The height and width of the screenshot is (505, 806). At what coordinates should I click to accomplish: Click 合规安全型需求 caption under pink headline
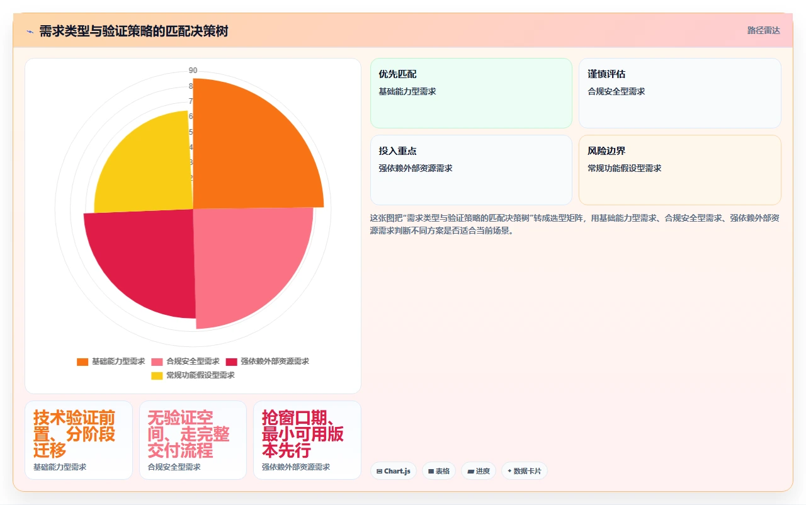coord(174,467)
